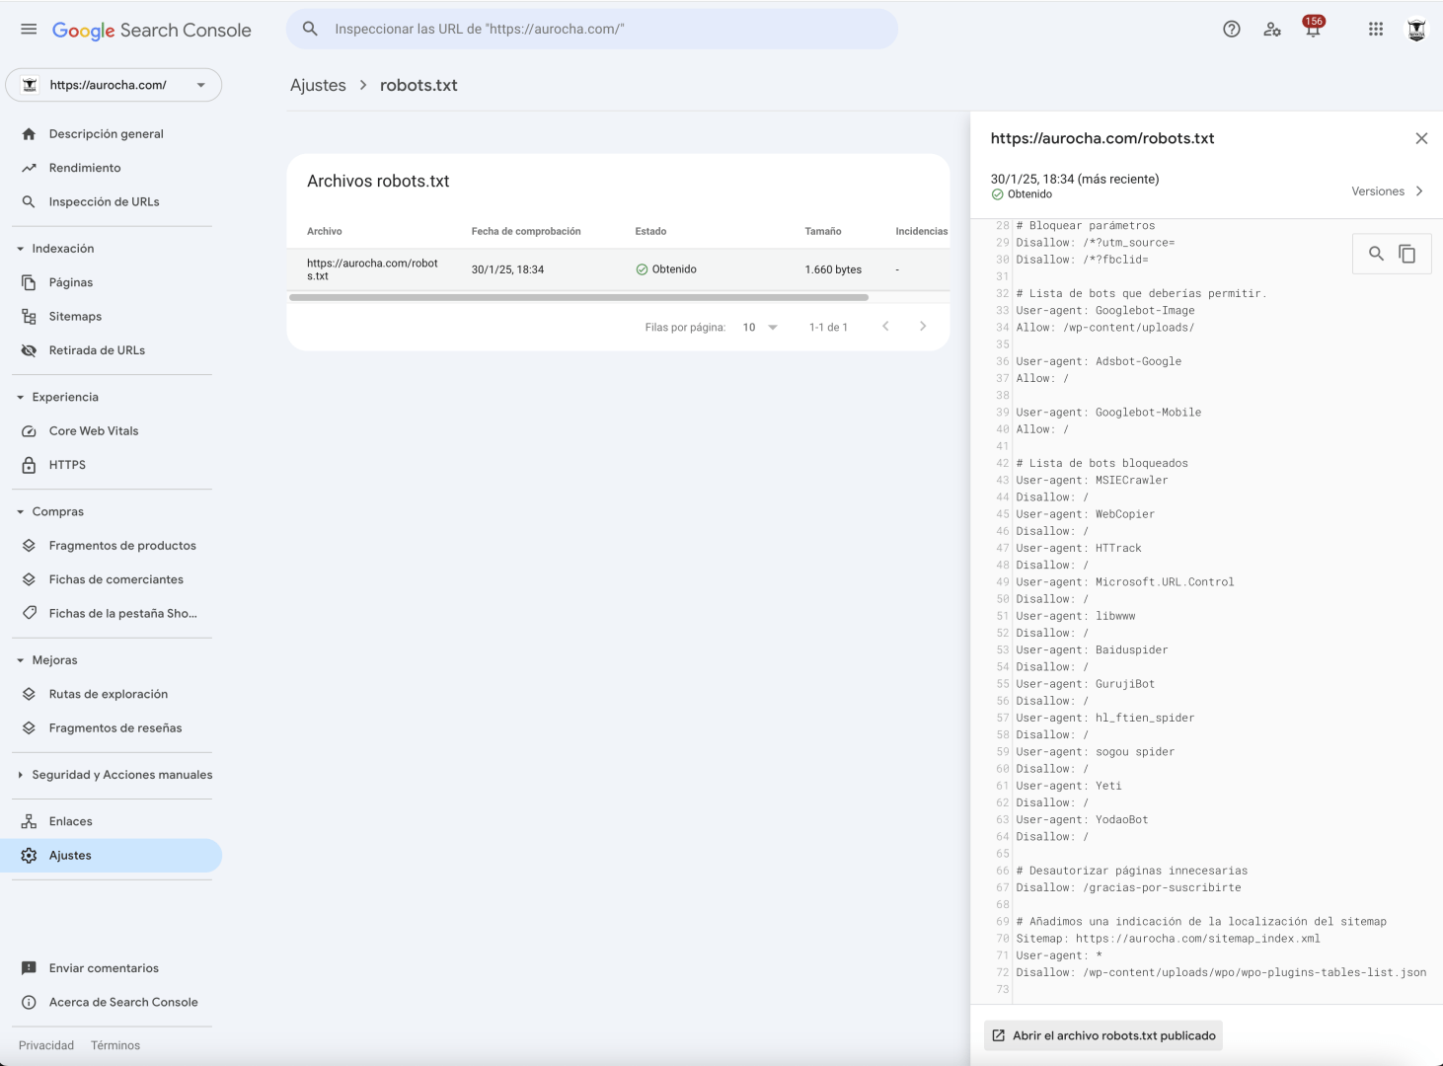This screenshot has width=1443, height=1066.
Task: Open Fragmentos de productos
Action: click(x=122, y=546)
